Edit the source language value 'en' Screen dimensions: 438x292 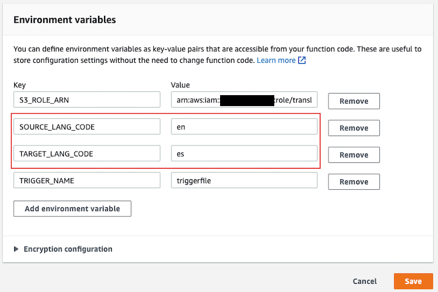244,127
